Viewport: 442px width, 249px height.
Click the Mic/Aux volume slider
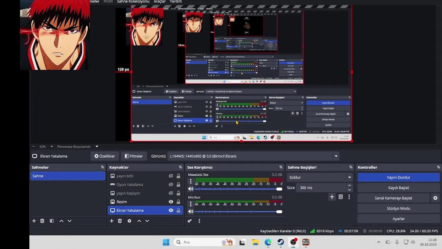coord(238,212)
